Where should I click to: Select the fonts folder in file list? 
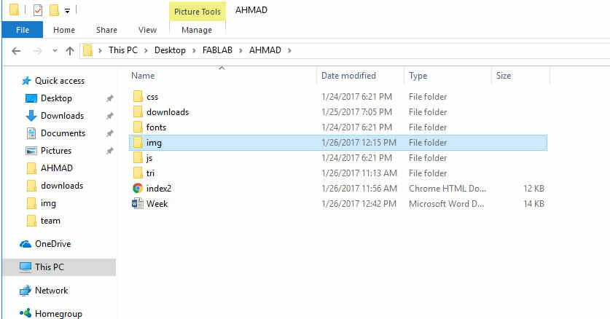pos(156,127)
